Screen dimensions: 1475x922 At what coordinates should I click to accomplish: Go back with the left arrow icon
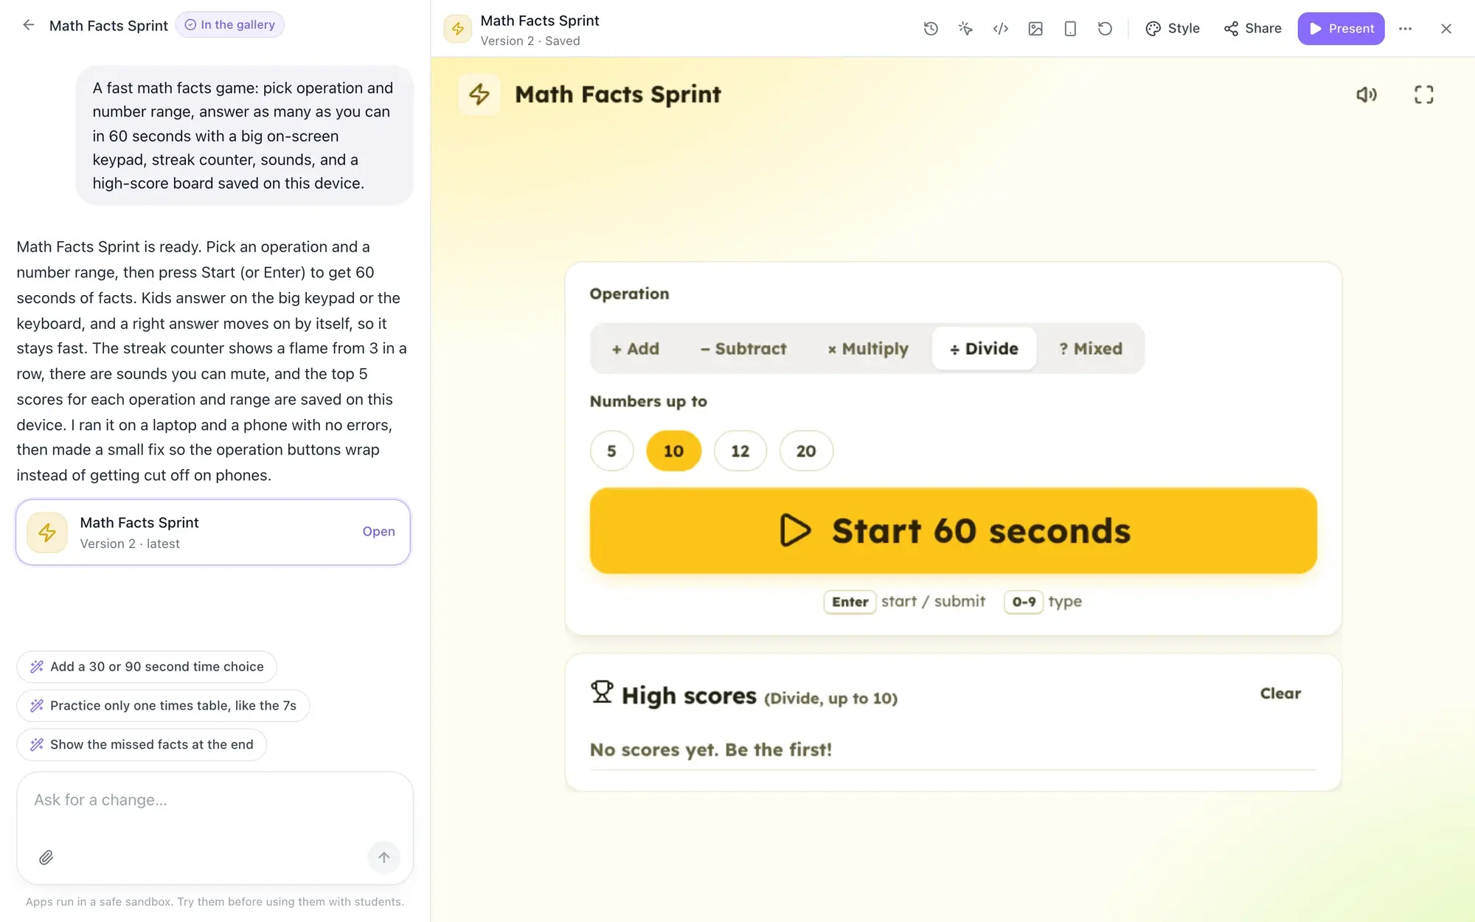point(28,25)
